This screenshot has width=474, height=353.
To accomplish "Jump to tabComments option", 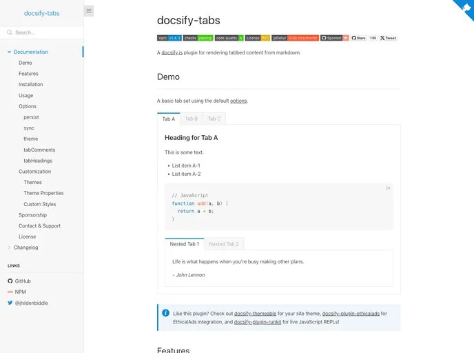I will 39,150.
